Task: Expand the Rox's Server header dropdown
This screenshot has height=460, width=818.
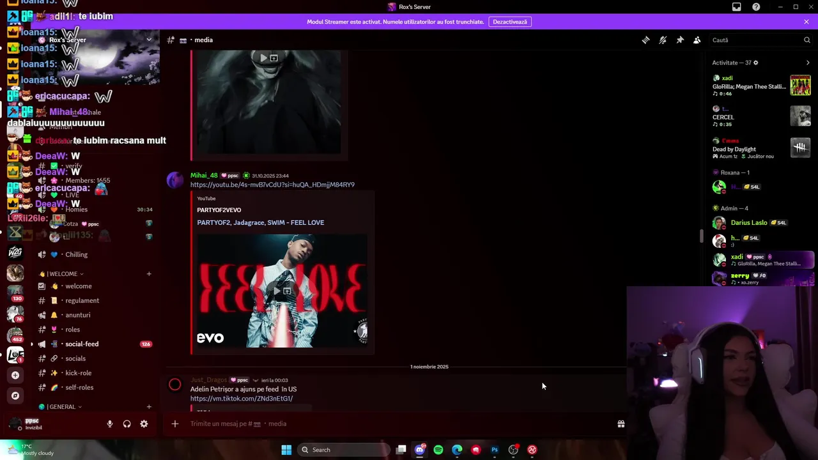Action: coord(149,40)
